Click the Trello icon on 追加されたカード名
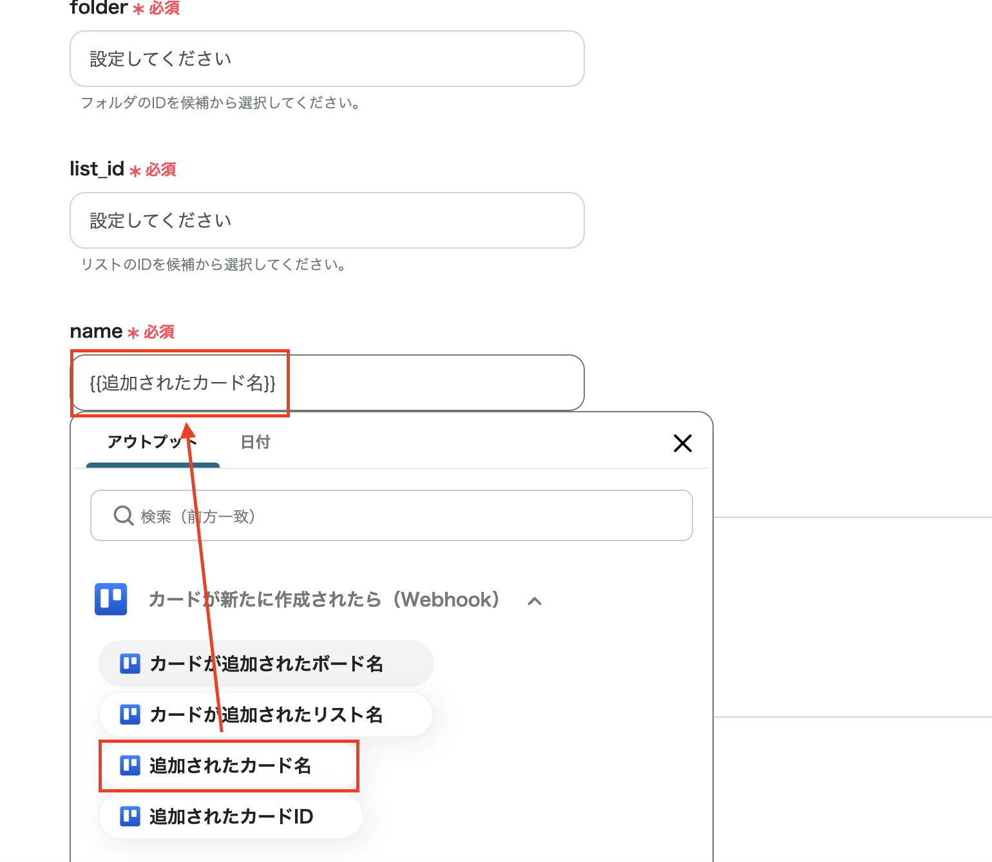This screenshot has width=992, height=862. pyautogui.click(x=129, y=765)
